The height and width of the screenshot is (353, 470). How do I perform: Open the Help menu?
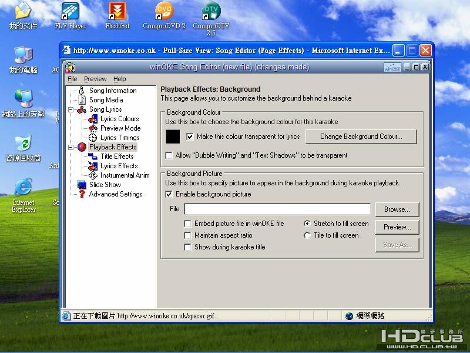pyautogui.click(x=120, y=79)
